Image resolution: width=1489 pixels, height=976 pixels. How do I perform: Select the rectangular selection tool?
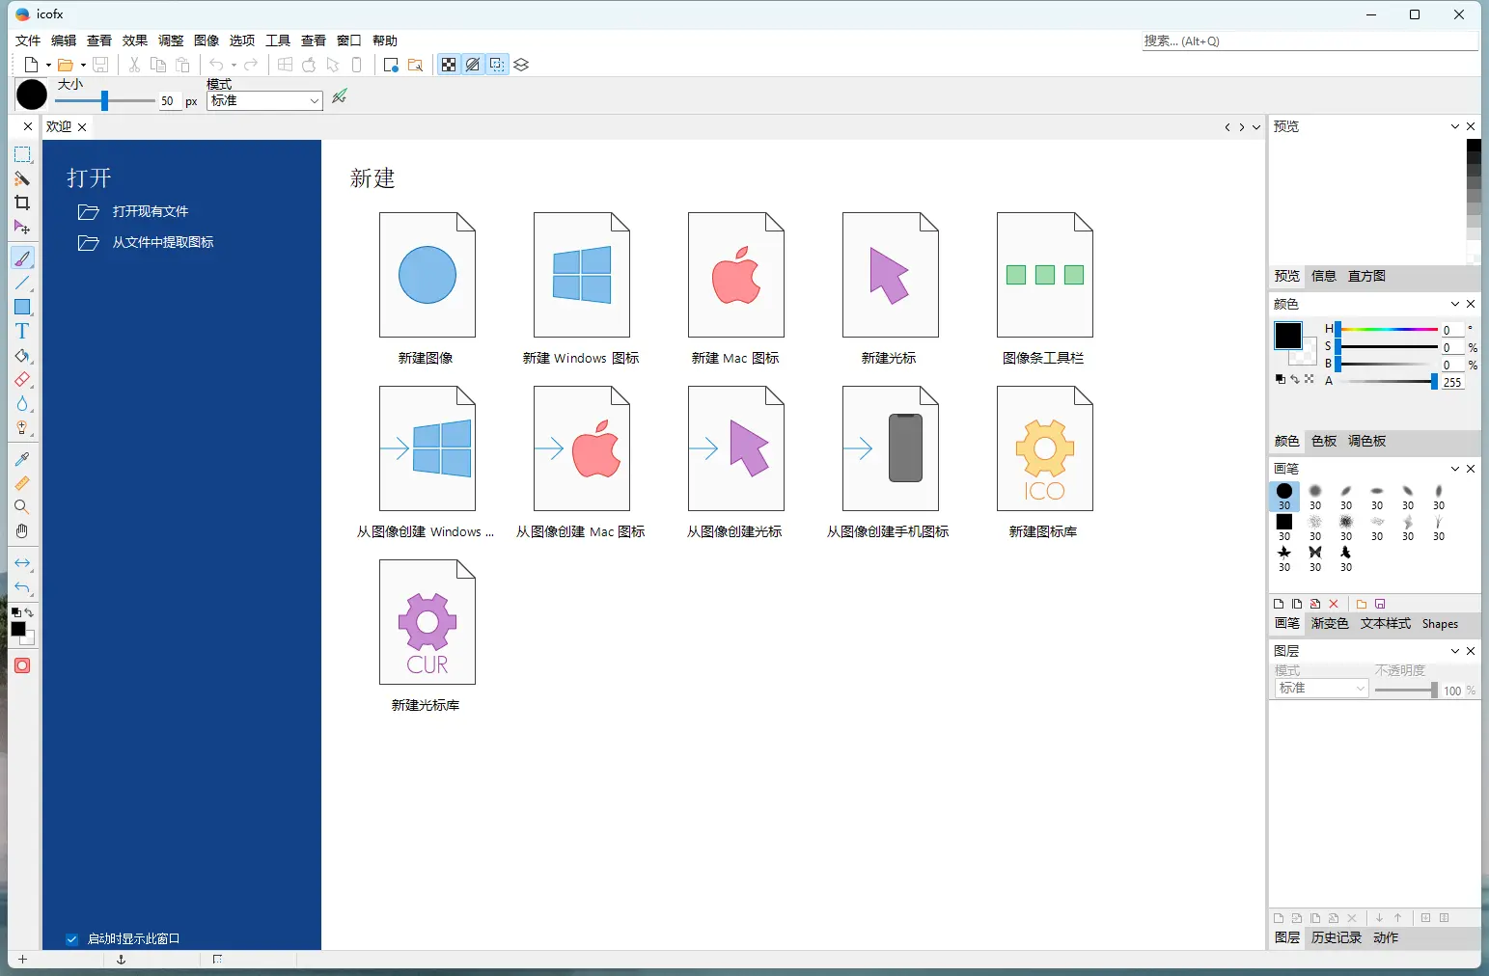coord(22,154)
